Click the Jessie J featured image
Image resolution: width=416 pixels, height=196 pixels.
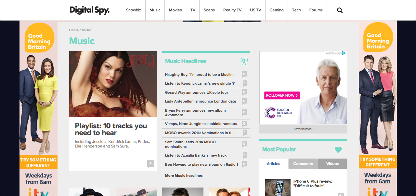click(113, 84)
